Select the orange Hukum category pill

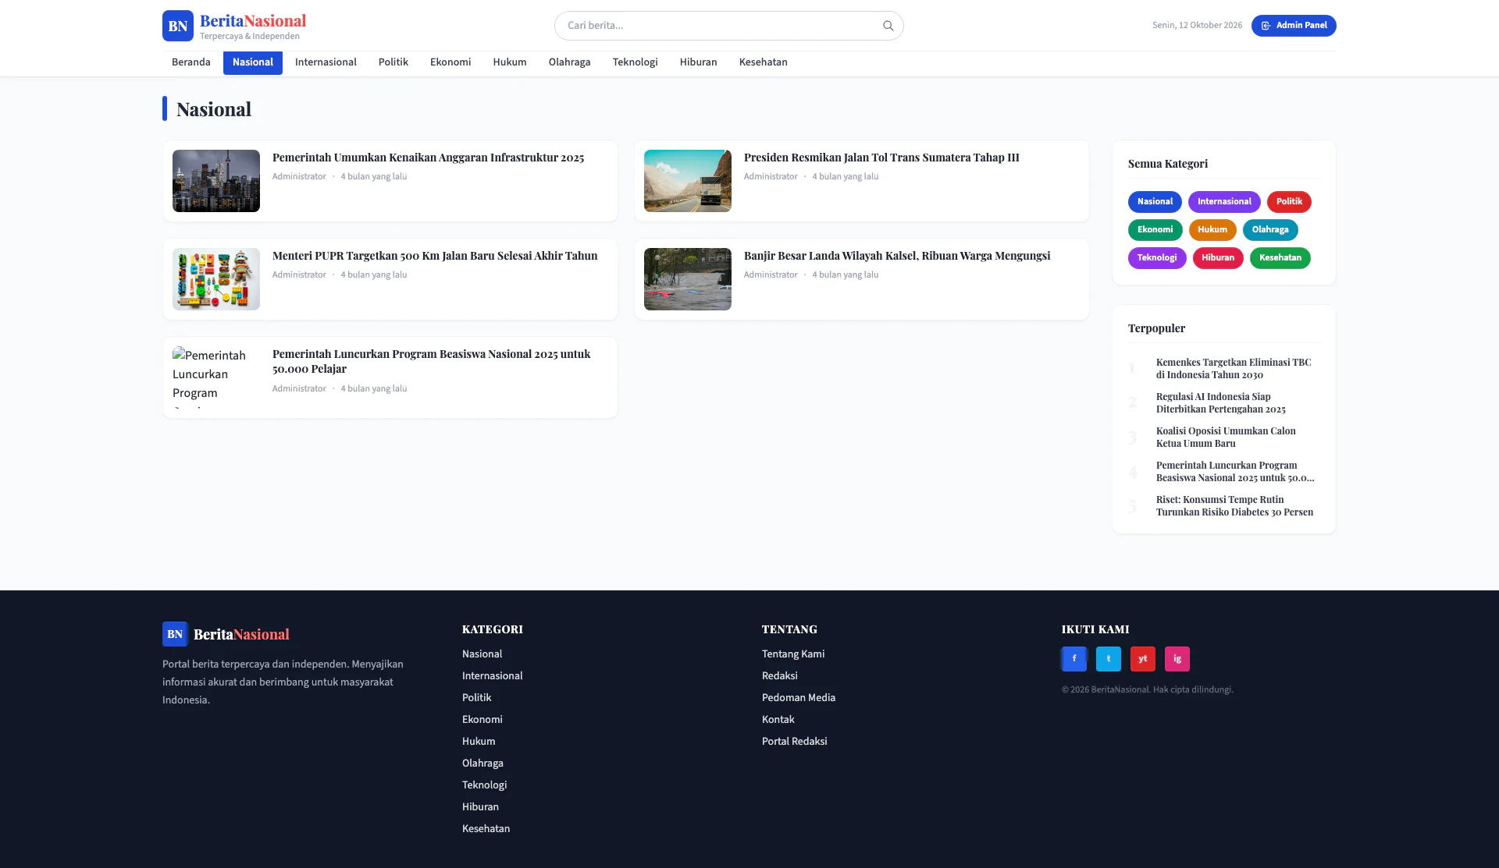[1212, 230]
